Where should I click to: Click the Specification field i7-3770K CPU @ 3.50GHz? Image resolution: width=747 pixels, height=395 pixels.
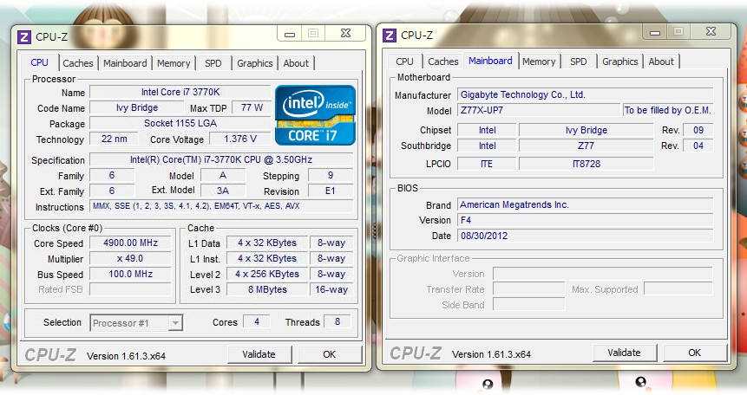[221, 159]
